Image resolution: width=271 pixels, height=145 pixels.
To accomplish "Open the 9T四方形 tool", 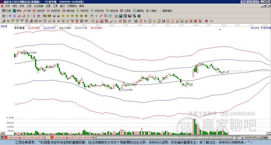I will (97, 11).
